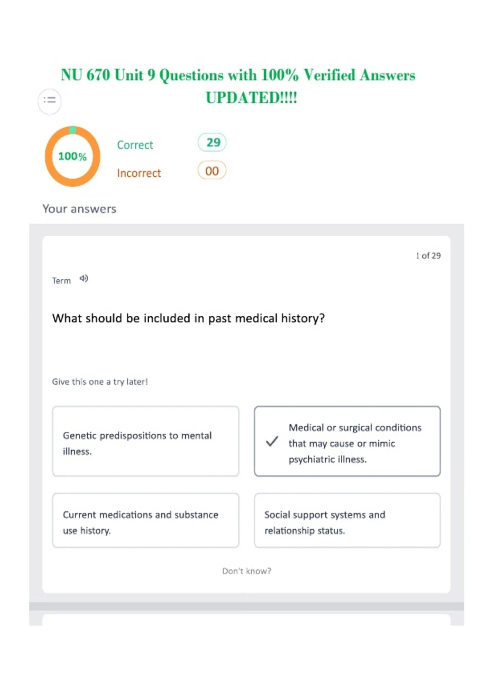Click the 100% score donut chart

click(73, 156)
